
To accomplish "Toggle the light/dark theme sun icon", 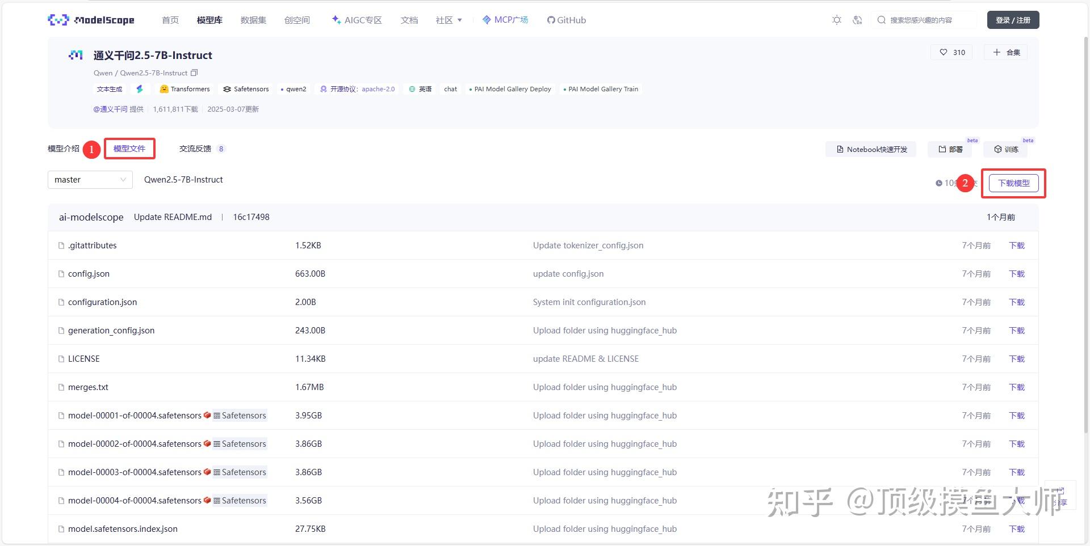I will tap(836, 20).
